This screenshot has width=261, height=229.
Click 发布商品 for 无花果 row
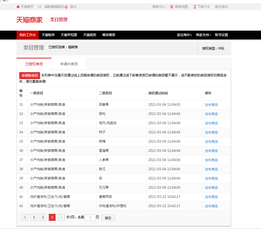(211, 188)
